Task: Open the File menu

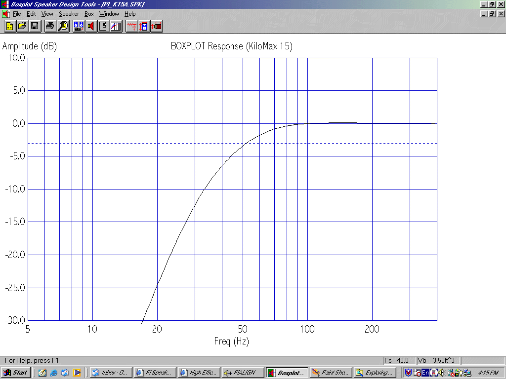Action: pos(17,14)
